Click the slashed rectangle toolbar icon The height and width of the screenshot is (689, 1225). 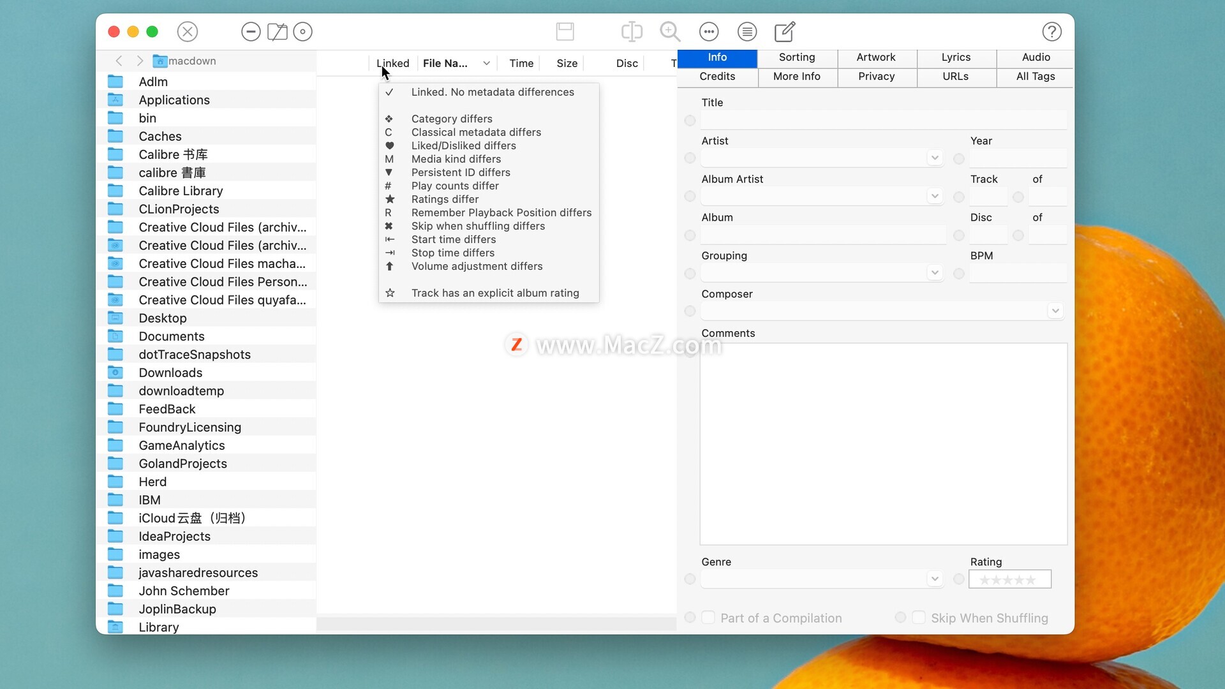(x=277, y=31)
